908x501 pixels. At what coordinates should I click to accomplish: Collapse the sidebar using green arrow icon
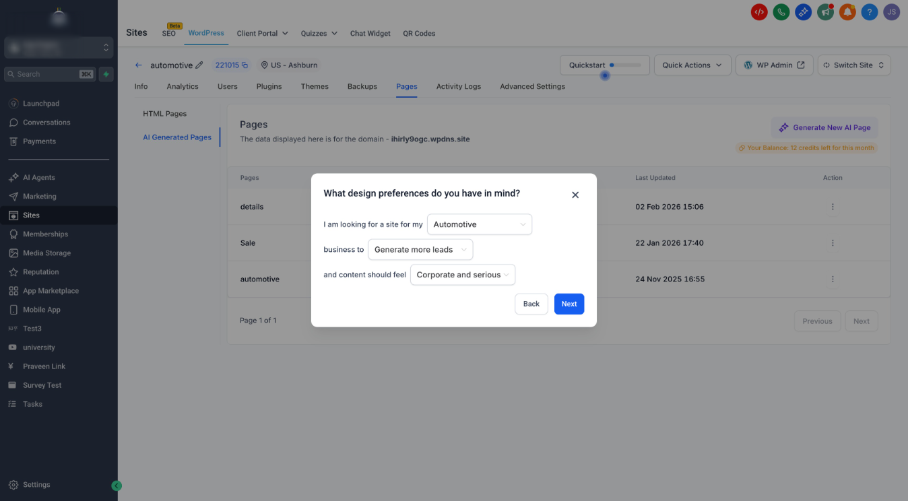coord(117,486)
